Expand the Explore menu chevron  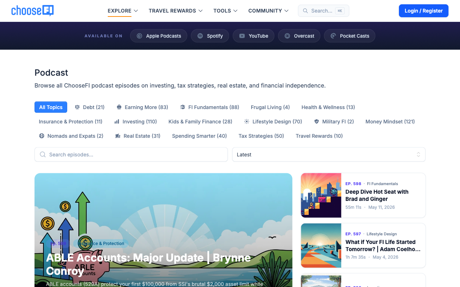(136, 11)
